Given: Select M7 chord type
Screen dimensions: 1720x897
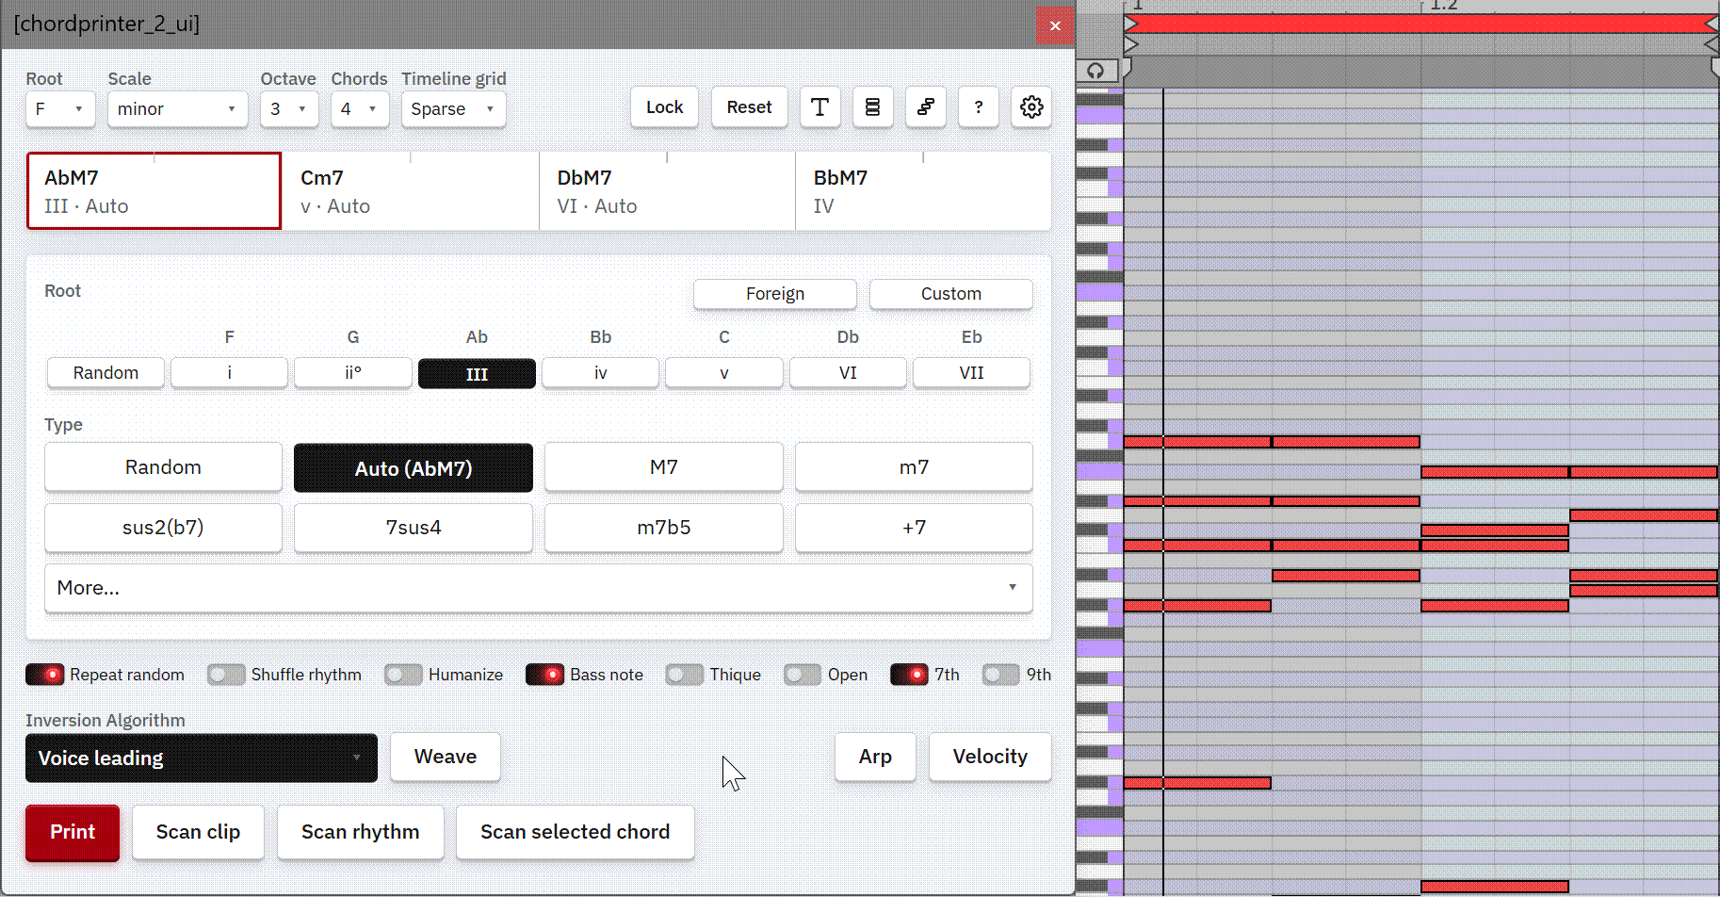Looking at the screenshot, I should (x=664, y=467).
